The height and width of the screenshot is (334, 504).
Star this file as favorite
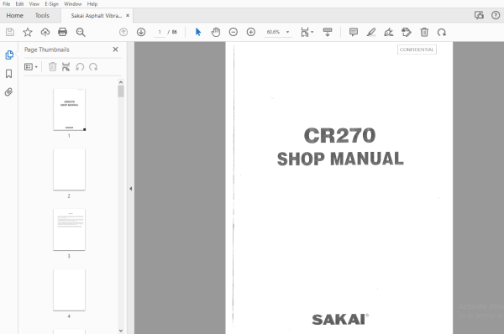pos(28,32)
